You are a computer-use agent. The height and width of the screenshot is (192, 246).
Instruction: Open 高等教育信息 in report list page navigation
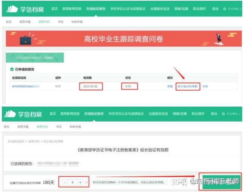click(x=72, y=9)
